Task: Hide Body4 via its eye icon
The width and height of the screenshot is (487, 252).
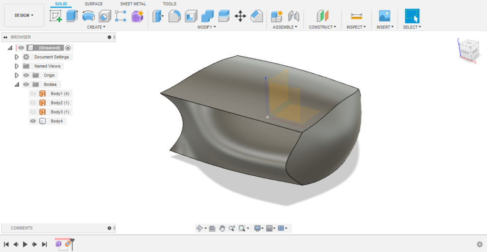Action: (x=33, y=121)
